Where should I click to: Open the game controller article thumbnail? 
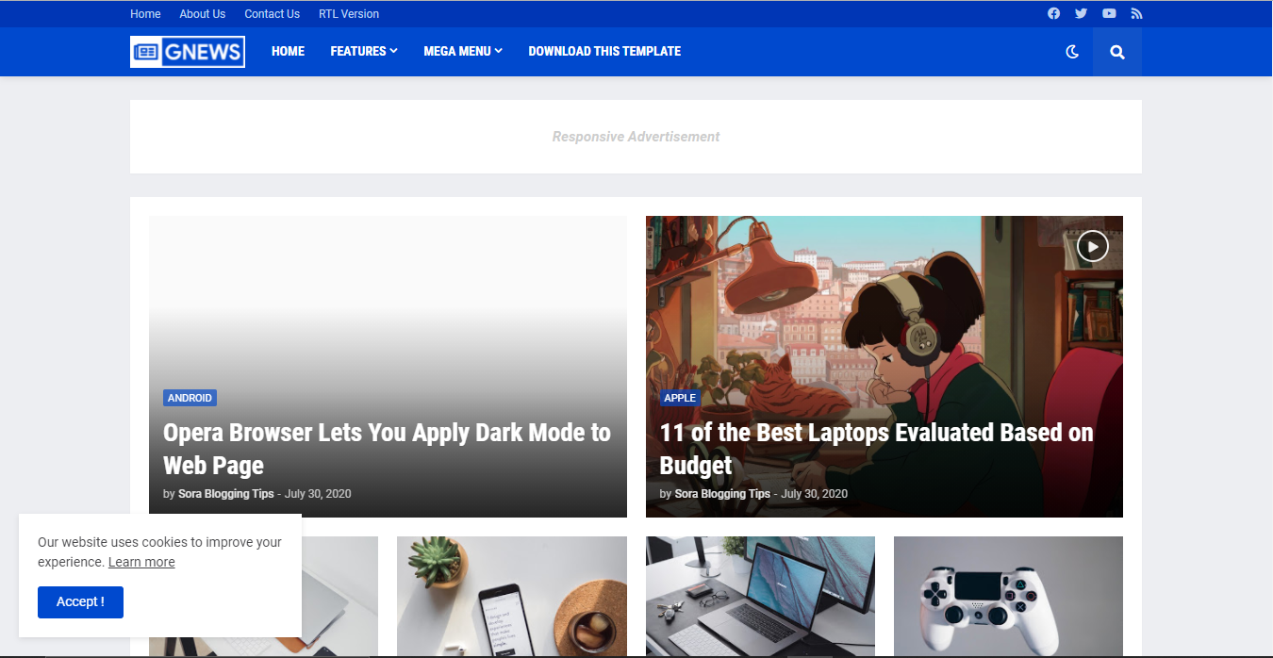tap(1007, 597)
